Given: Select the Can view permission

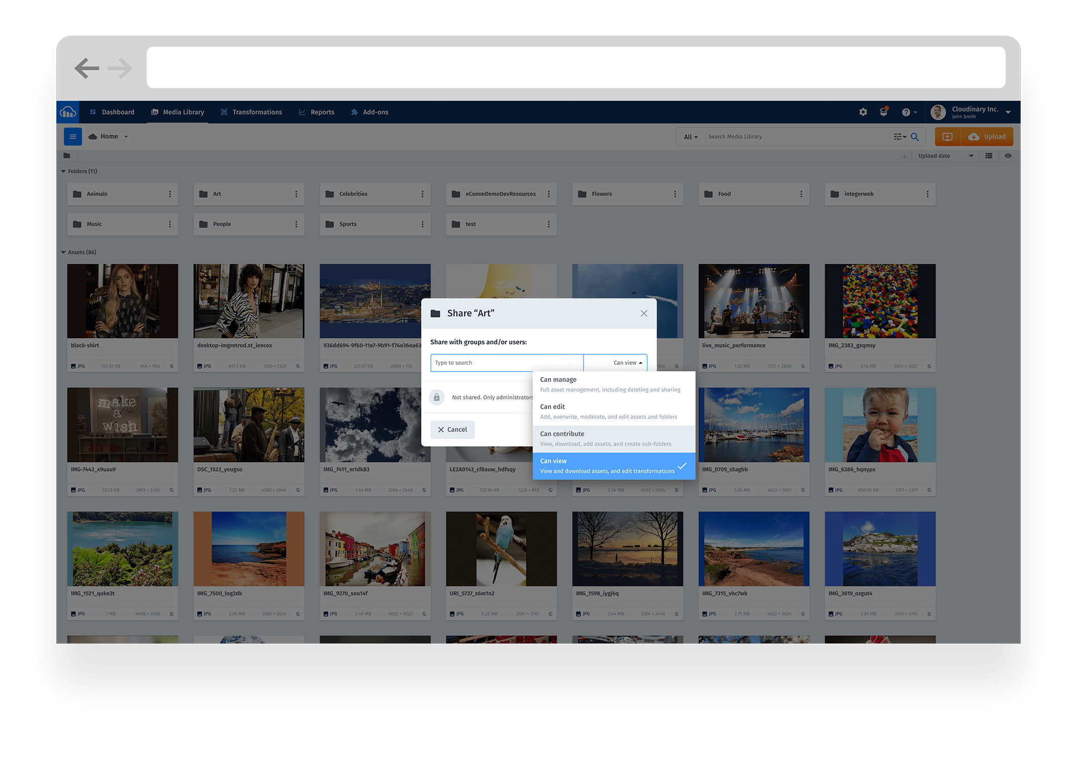Looking at the screenshot, I should [614, 466].
